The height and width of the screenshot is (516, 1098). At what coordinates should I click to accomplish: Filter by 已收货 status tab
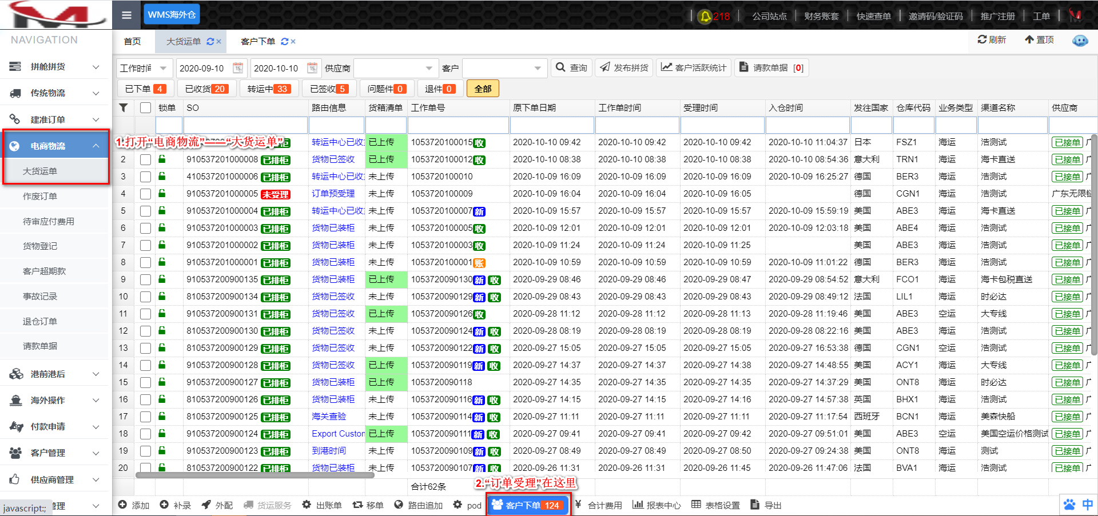pyautogui.click(x=206, y=89)
